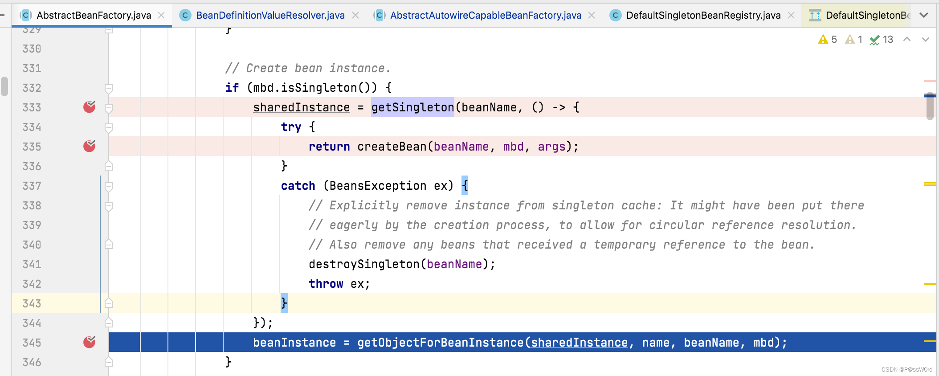
Task: Collapse try block fold on line 334
Action: [109, 127]
